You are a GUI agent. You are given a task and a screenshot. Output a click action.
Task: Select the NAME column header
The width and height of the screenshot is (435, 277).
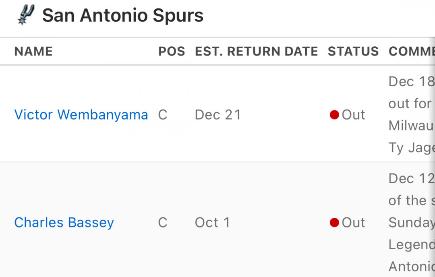33,51
